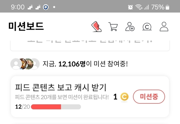Screen dimensions: 180x124
Task: Click the 12/20 red progress bar
Action: pos(56,107)
